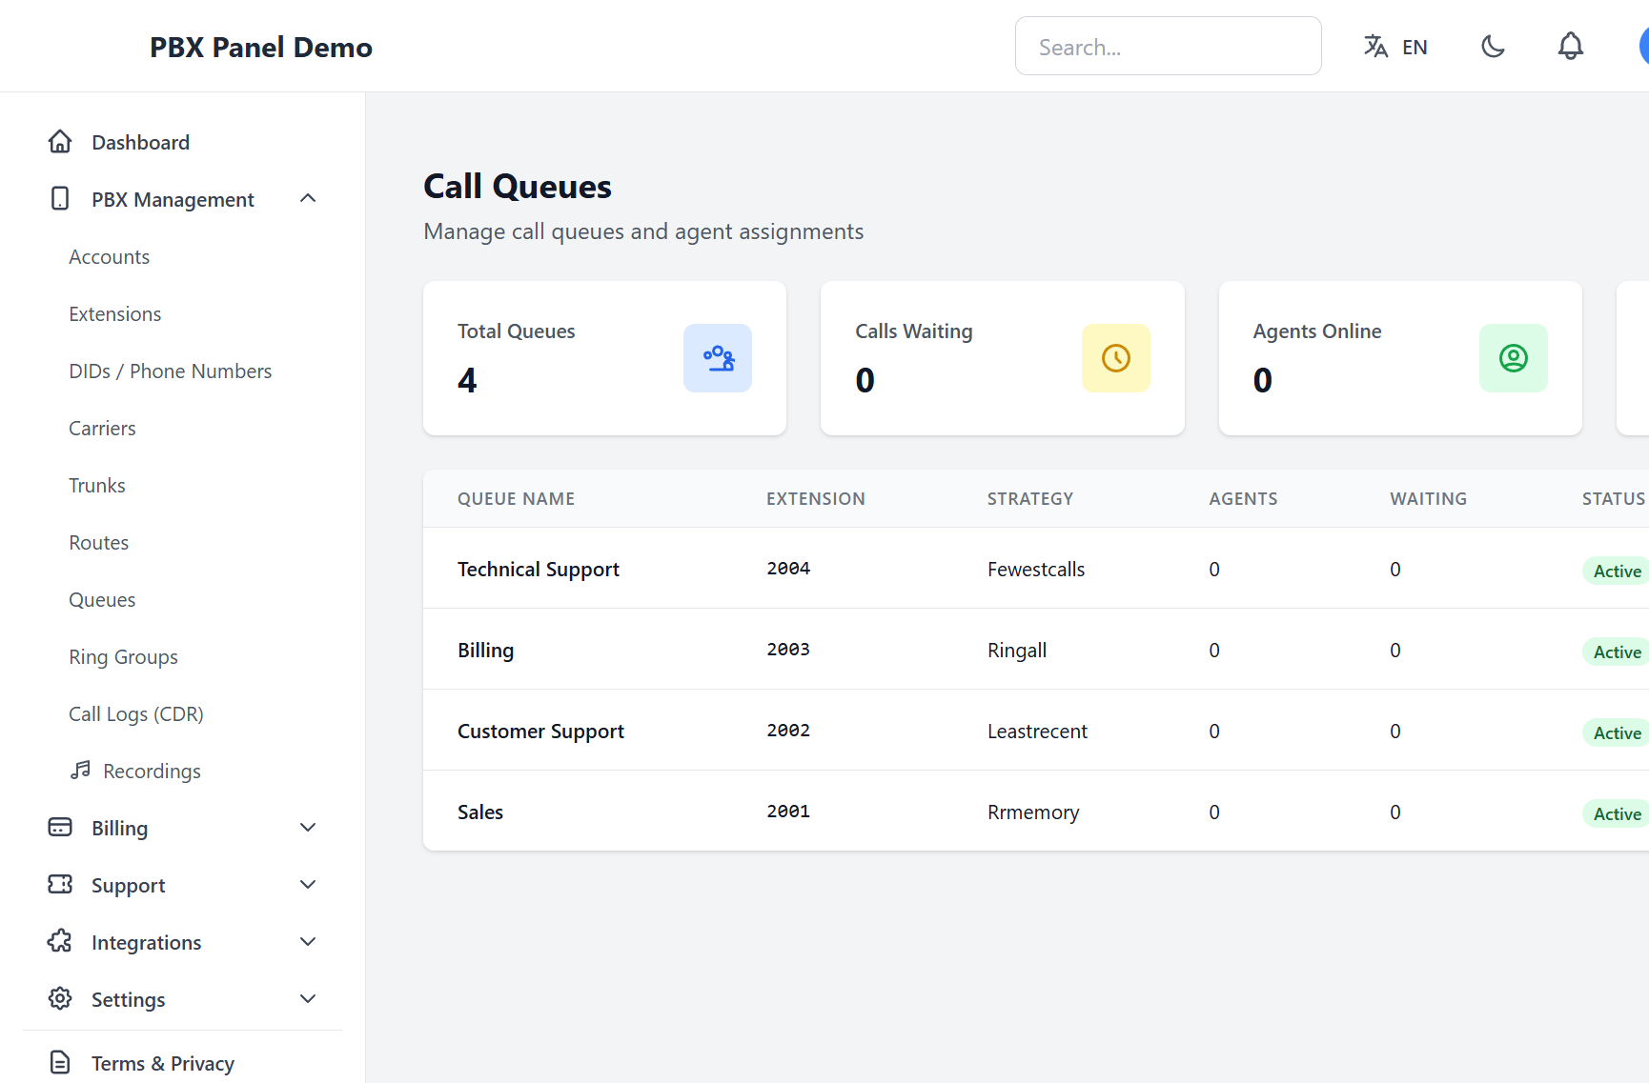
Task: Click the Recordings music note icon
Action: pyautogui.click(x=81, y=770)
